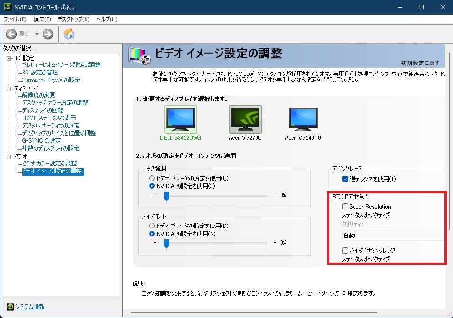Viewport: 453px width, 318px height.
Task: Click the NVIDIA app icon in title bar
Action: (x=8, y=7)
